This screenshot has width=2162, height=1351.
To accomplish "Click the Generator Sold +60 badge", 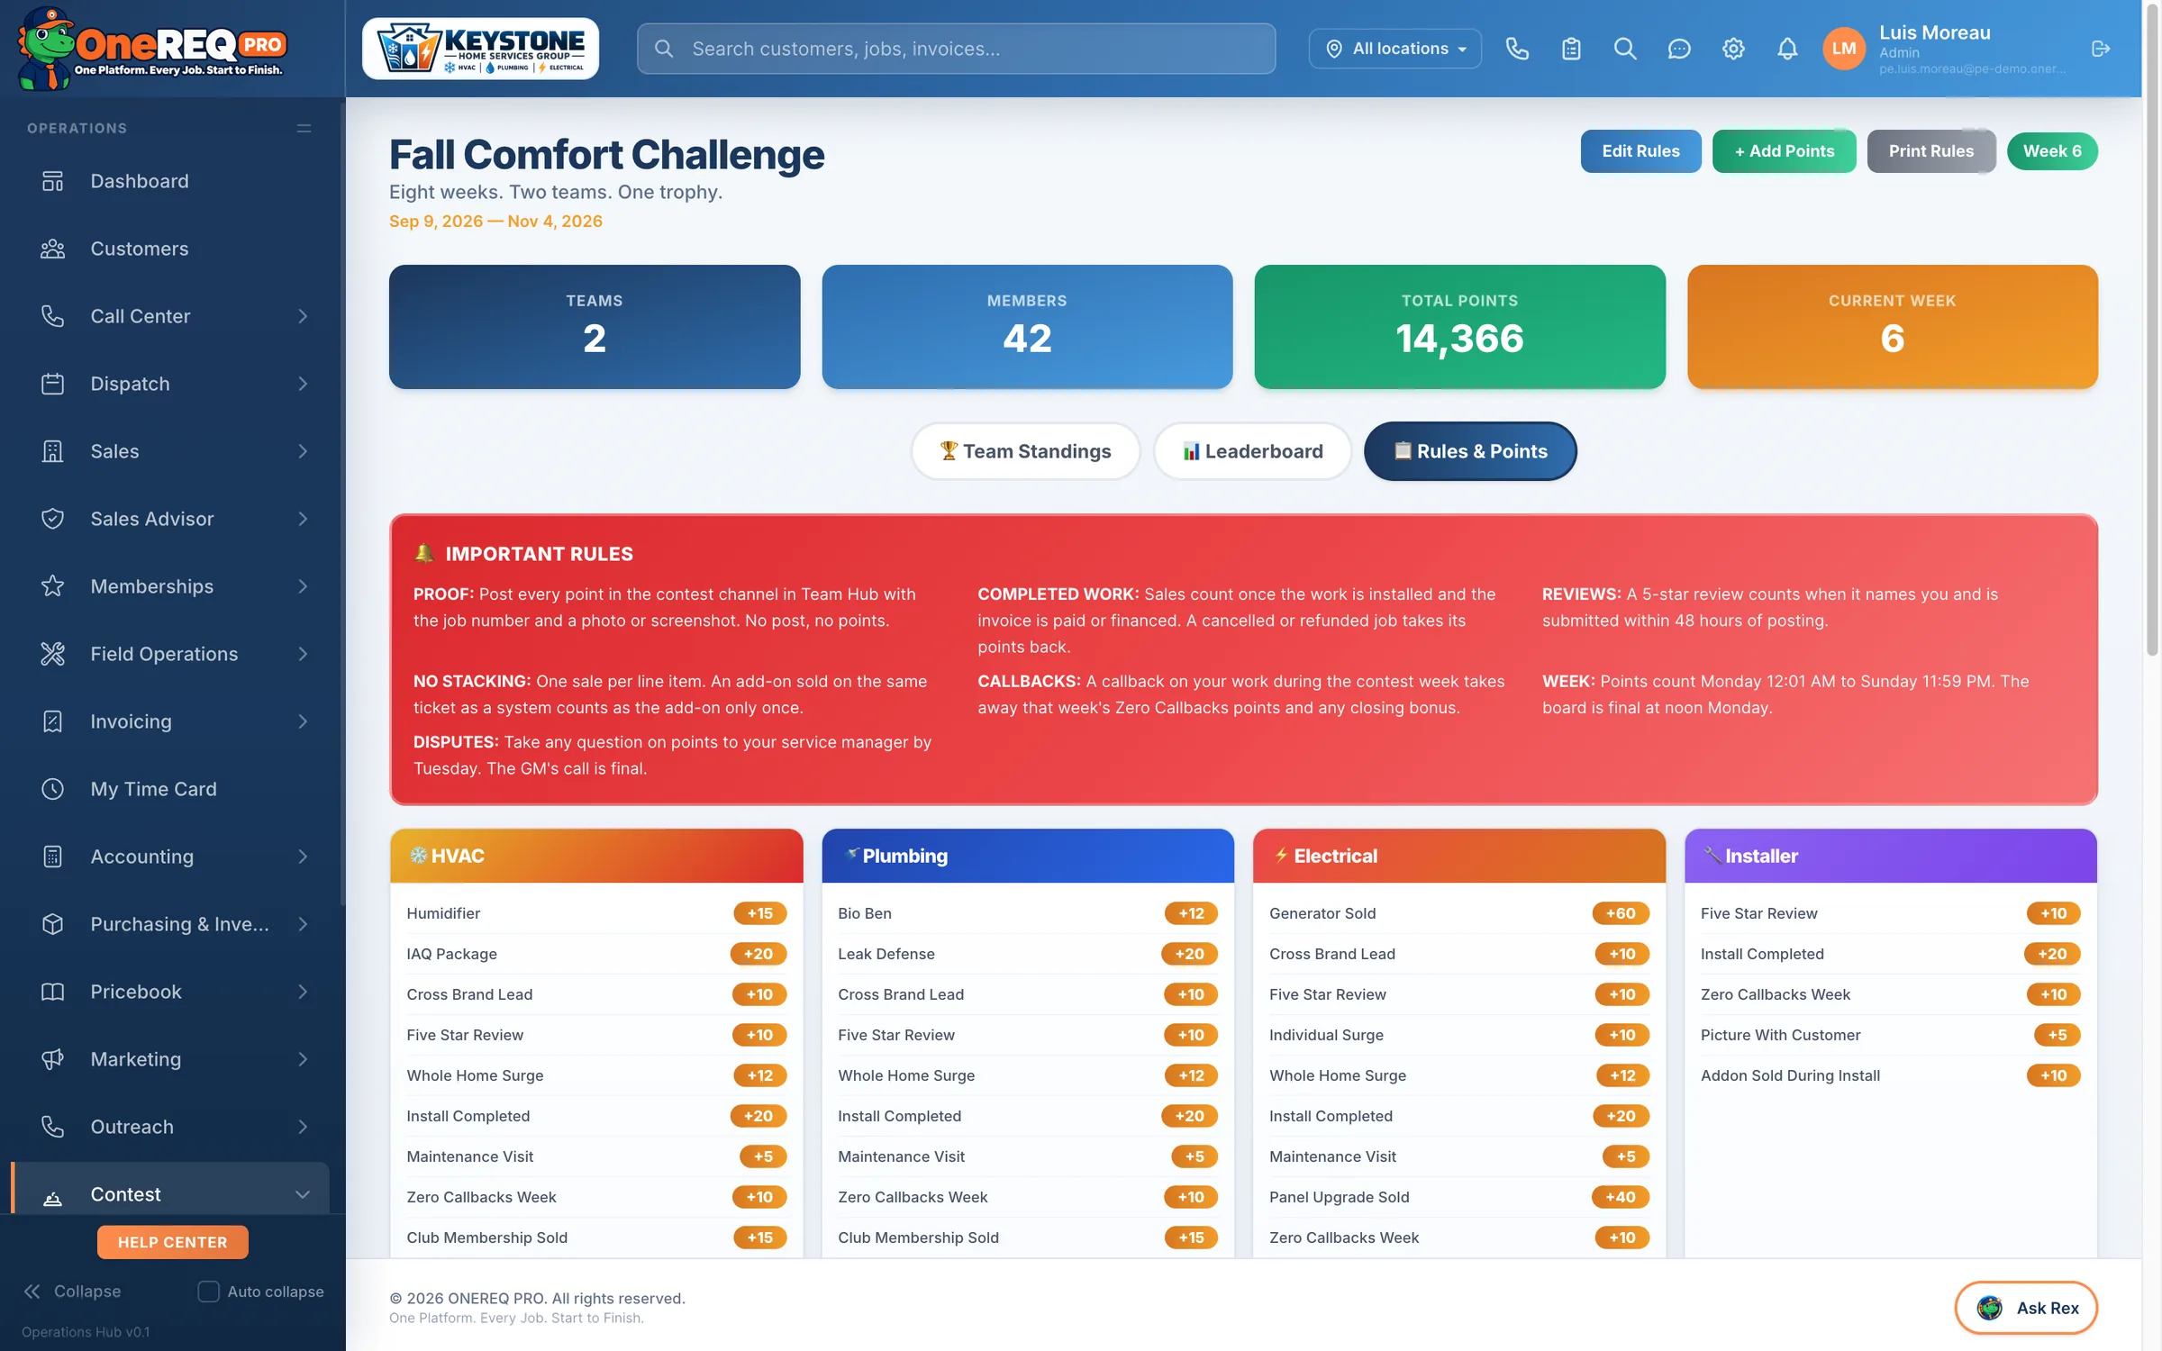I will point(1621,913).
